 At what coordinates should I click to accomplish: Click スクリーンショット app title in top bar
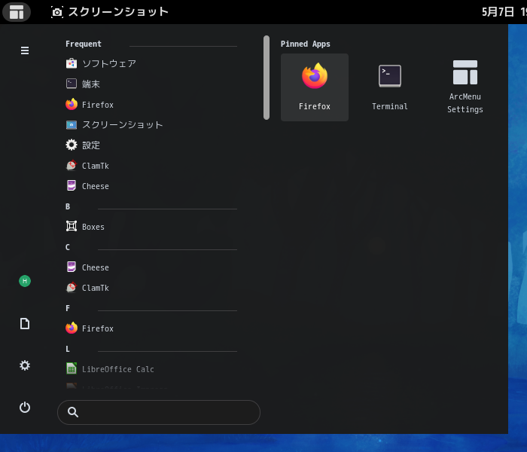(110, 12)
